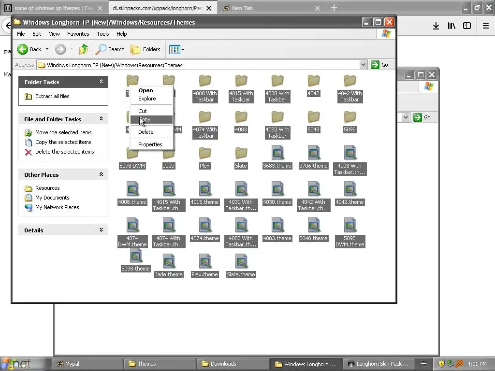495x371 pixels.
Task: Open the Favorites menu
Action: click(78, 34)
